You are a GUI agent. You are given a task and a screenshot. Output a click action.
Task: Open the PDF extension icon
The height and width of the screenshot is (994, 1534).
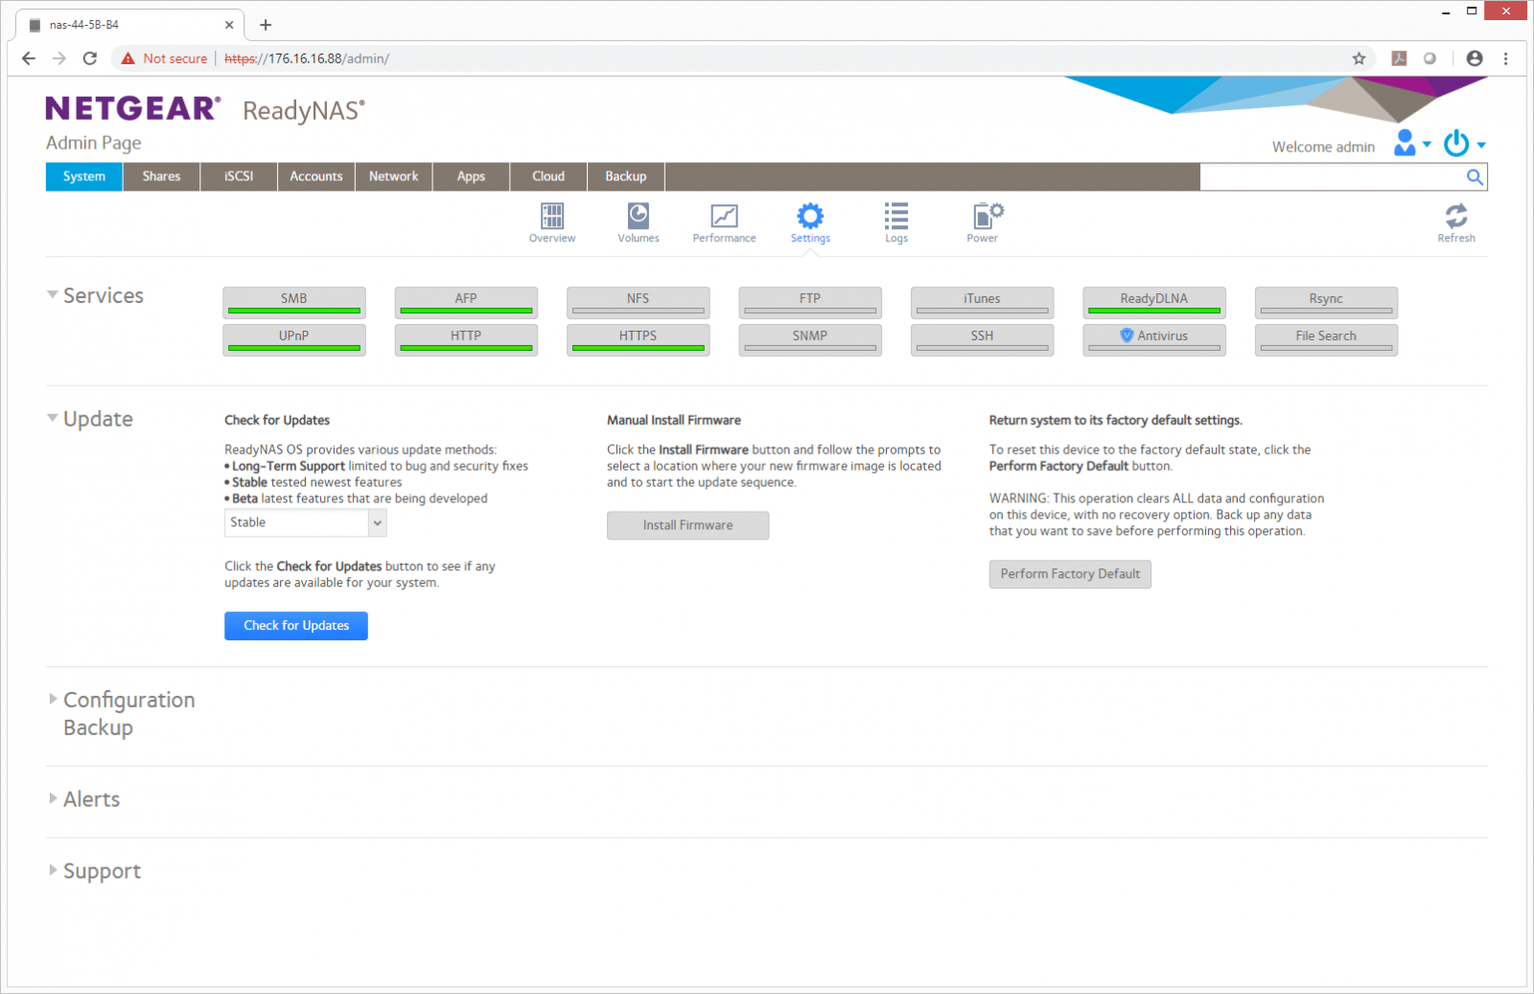1399,58
